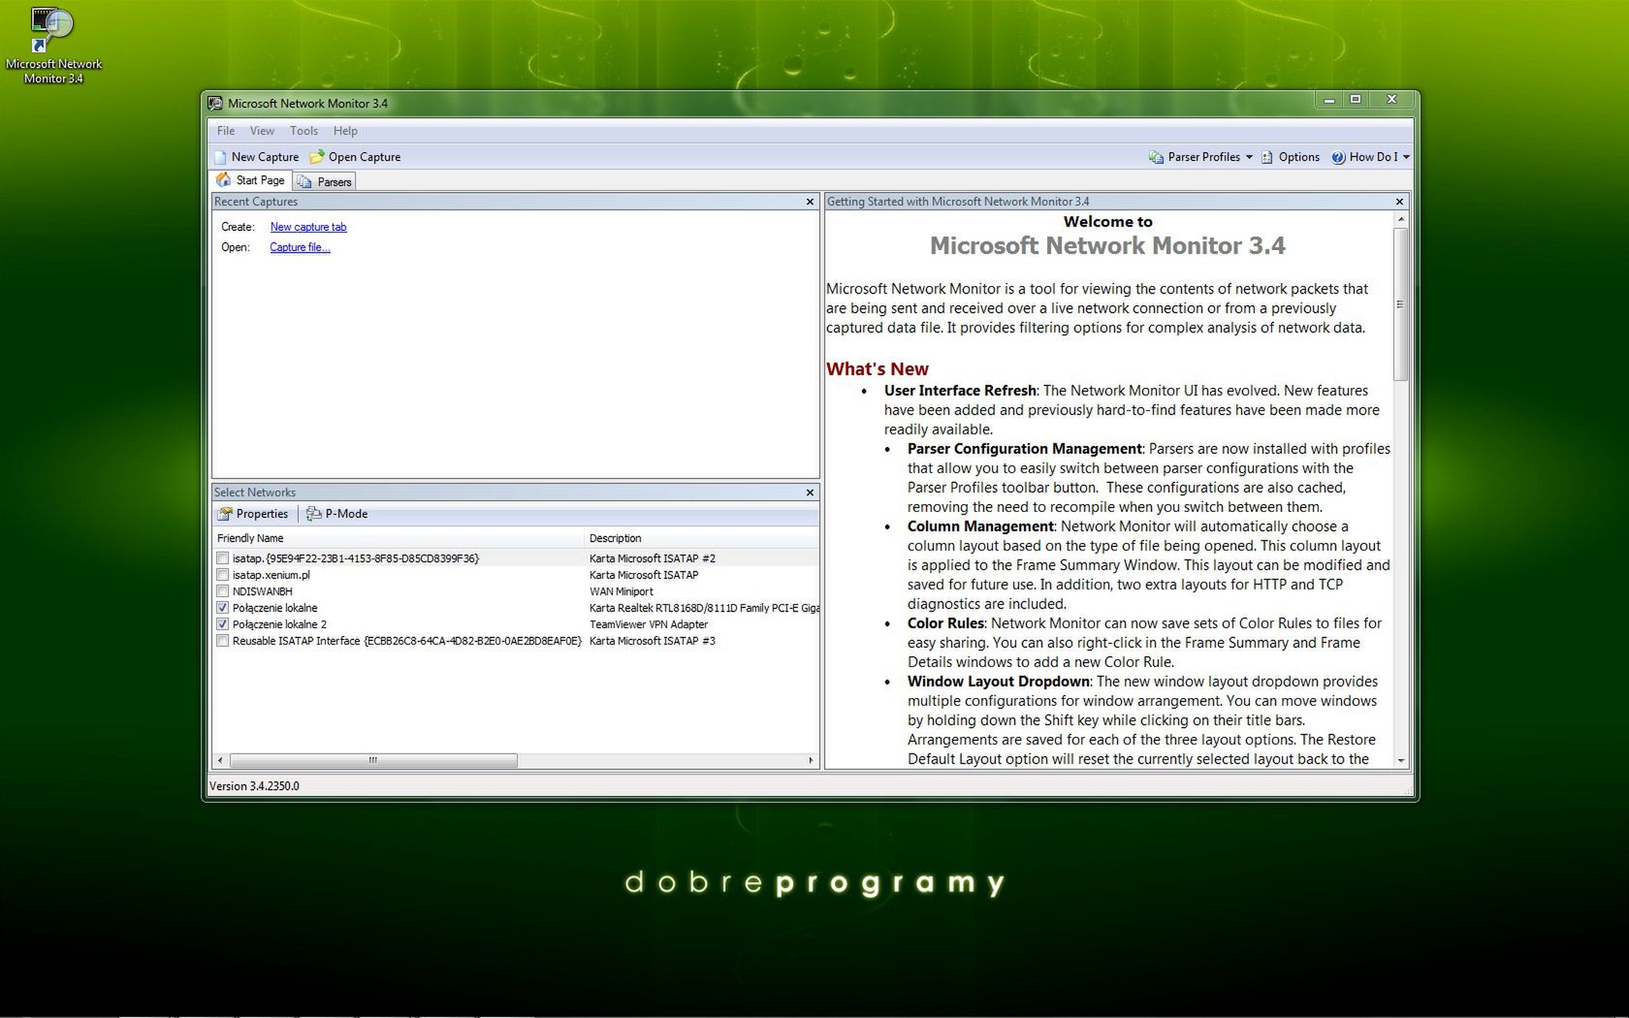The image size is (1629, 1018).
Task: Open the File menu
Action: pos(226,131)
